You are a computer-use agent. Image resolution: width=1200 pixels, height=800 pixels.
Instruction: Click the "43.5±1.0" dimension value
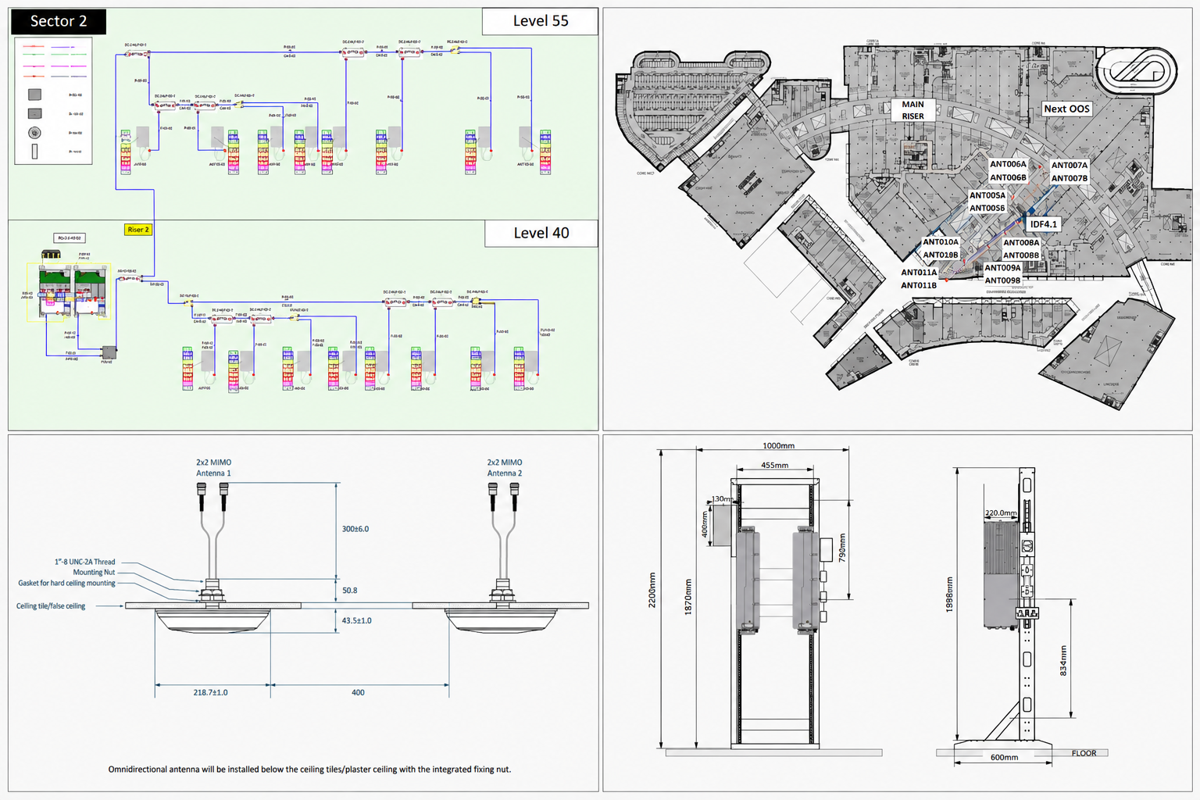(x=357, y=620)
